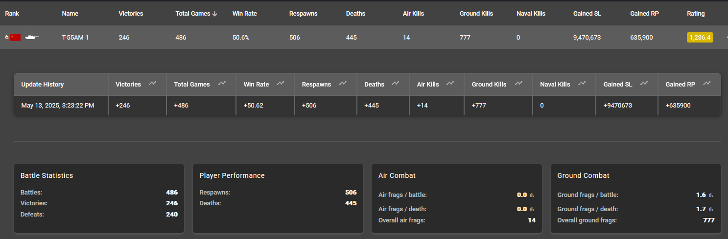
Task: Click the red country flag icon
Action: point(15,37)
